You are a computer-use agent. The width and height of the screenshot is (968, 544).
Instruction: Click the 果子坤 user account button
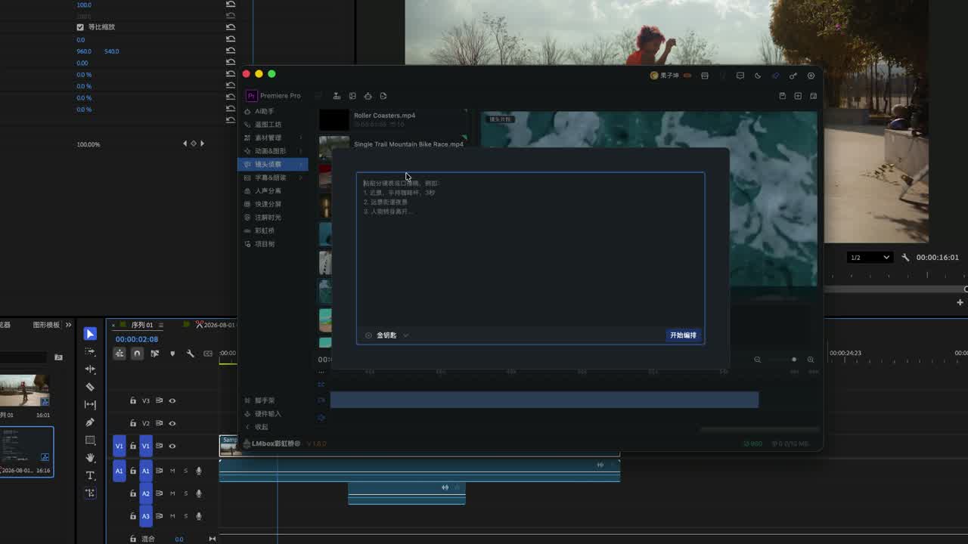[x=665, y=76]
